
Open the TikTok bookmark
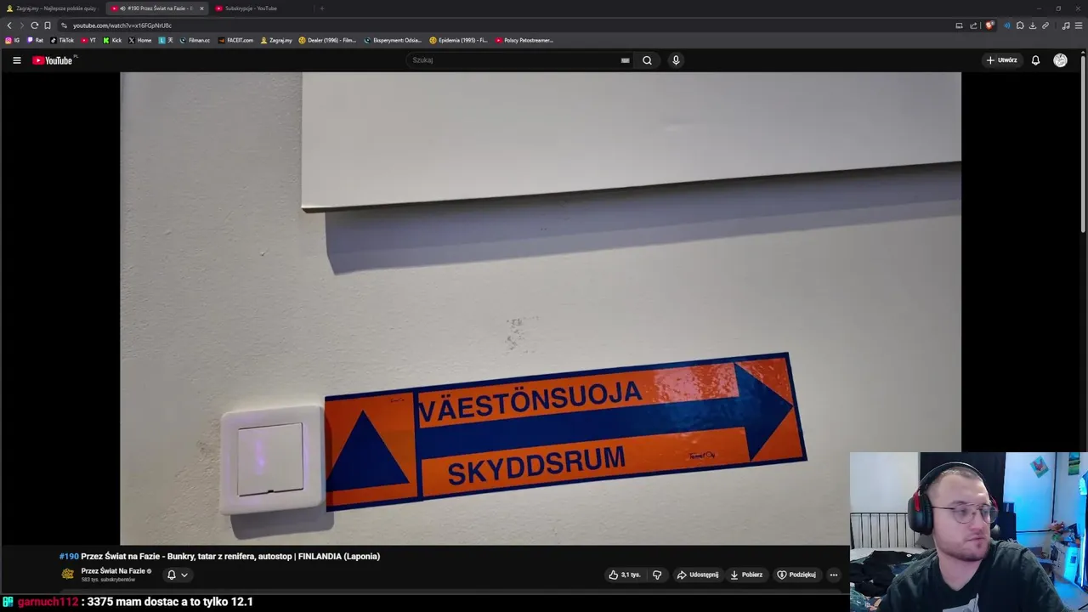(62, 40)
